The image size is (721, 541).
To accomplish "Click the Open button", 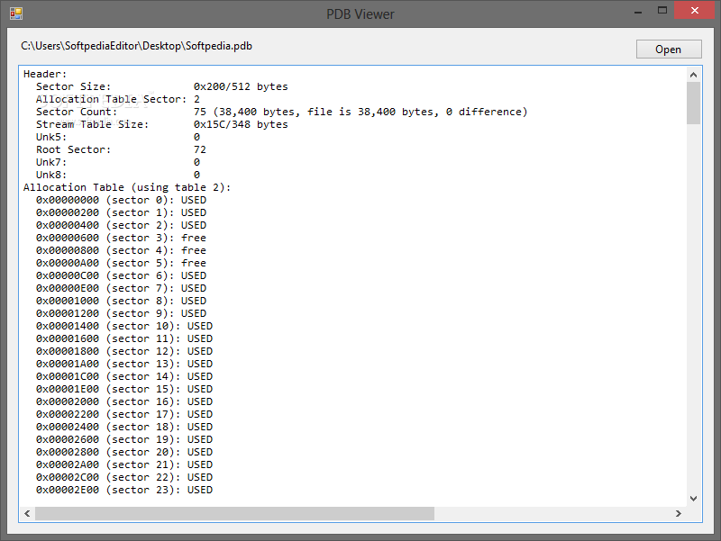I will click(669, 50).
